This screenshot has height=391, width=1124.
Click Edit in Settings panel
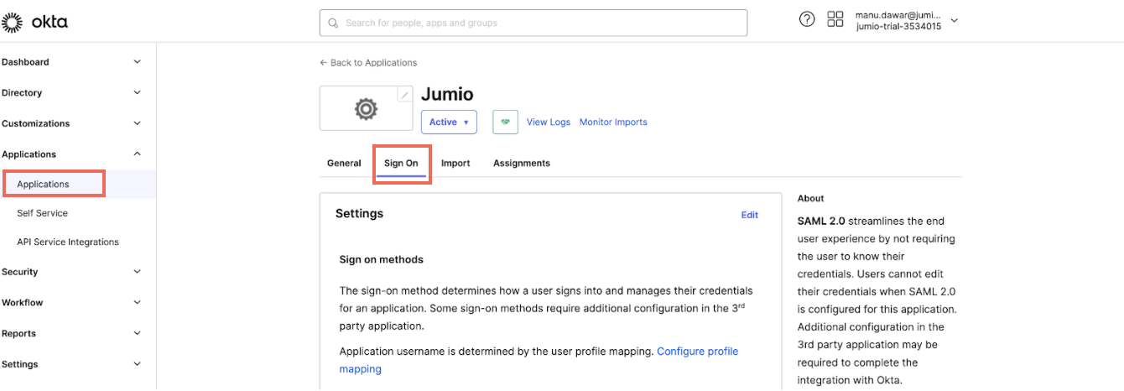[749, 215]
